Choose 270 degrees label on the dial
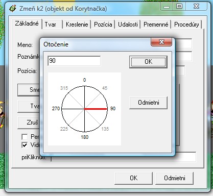Screen dimensions: 213x196 56,109
